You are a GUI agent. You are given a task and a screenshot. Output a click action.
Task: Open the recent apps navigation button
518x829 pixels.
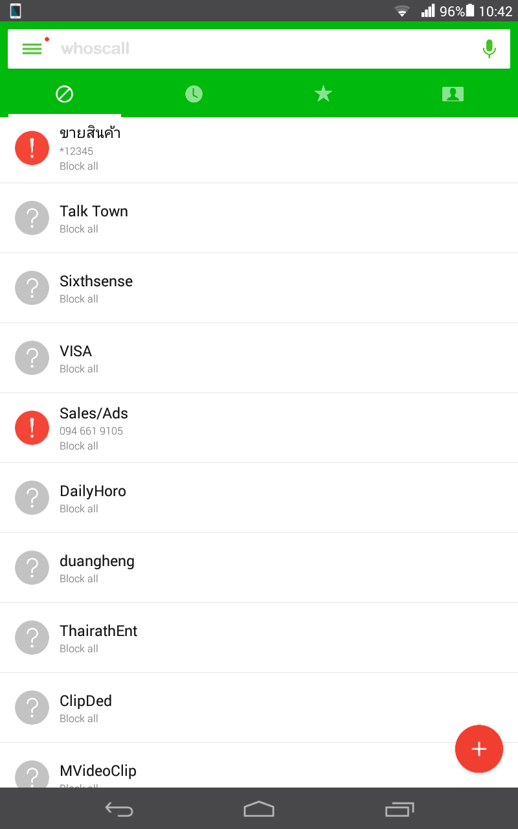coord(399,809)
